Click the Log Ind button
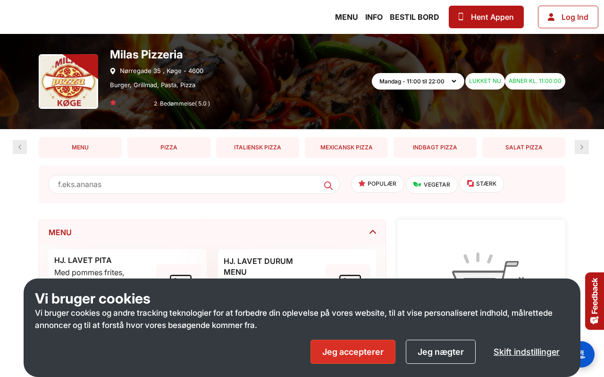This screenshot has width=604, height=377. [568, 17]
